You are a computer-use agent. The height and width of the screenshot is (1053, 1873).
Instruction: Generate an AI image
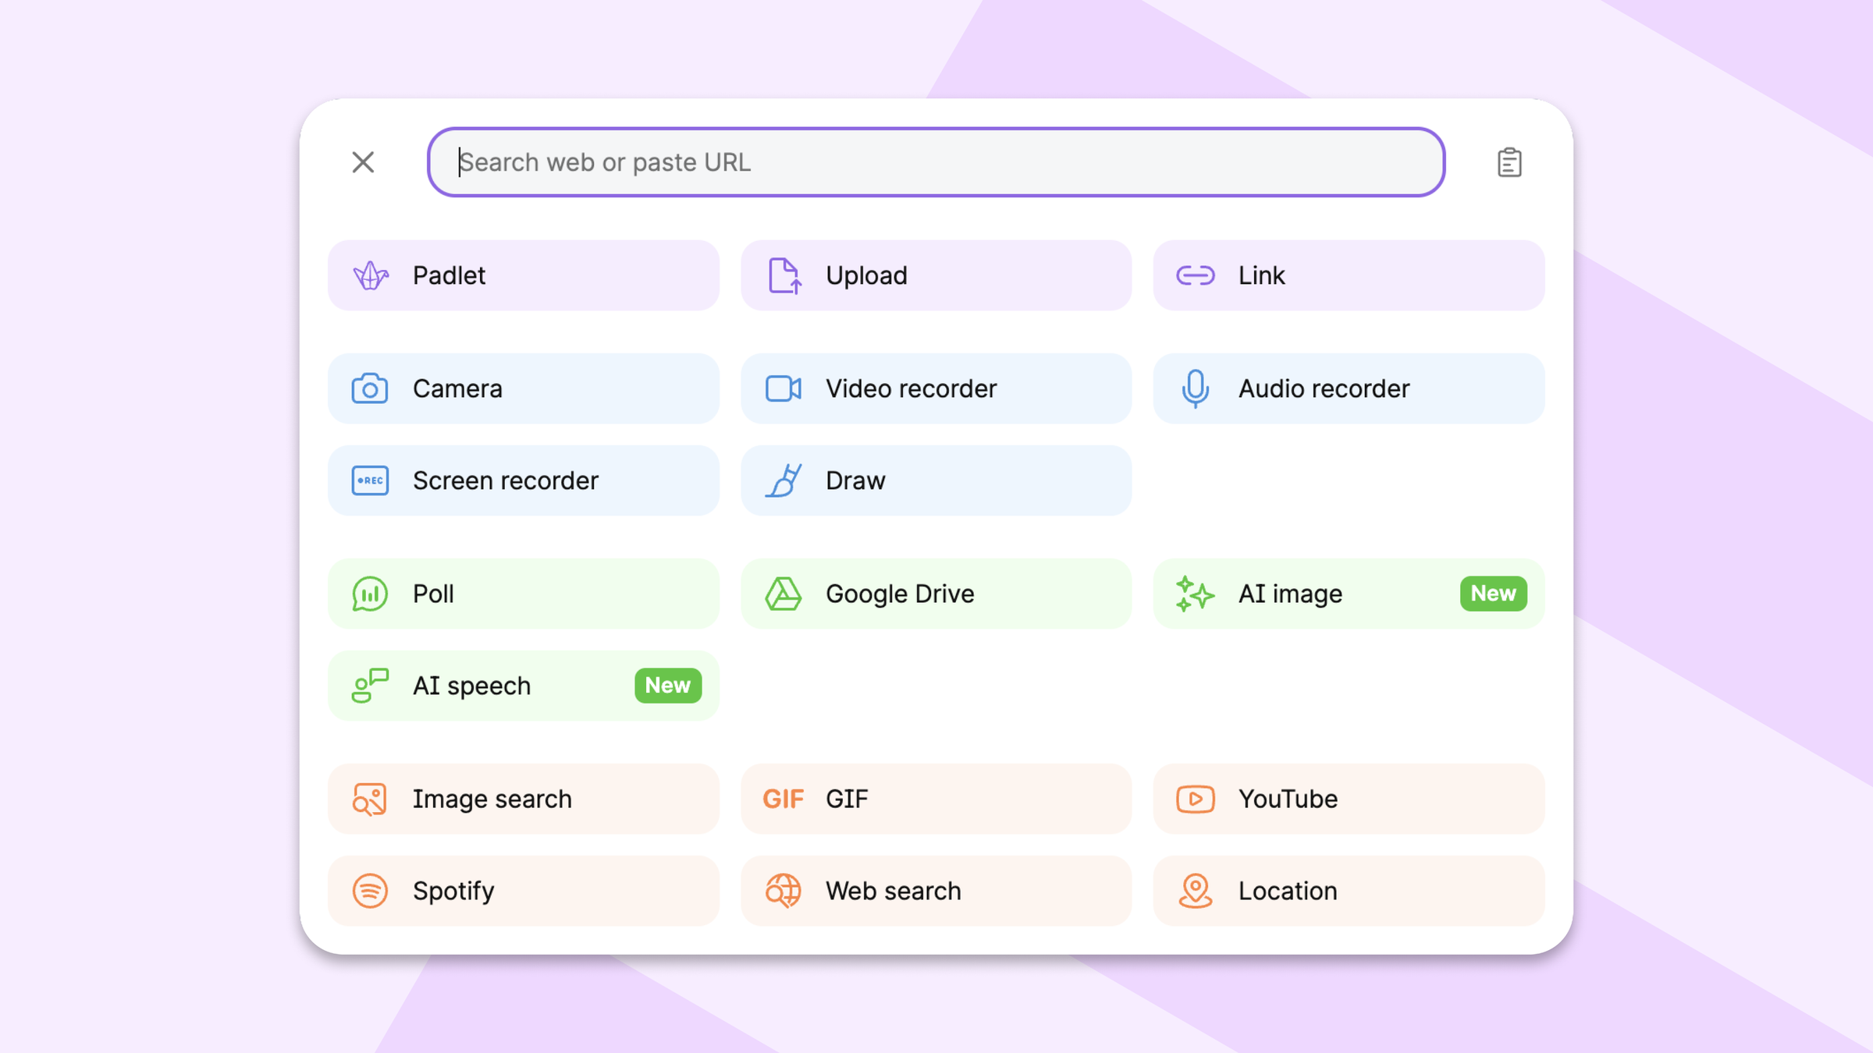click(1327, 594)
